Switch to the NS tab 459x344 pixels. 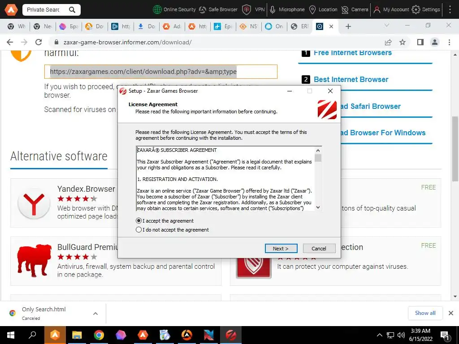248,26
